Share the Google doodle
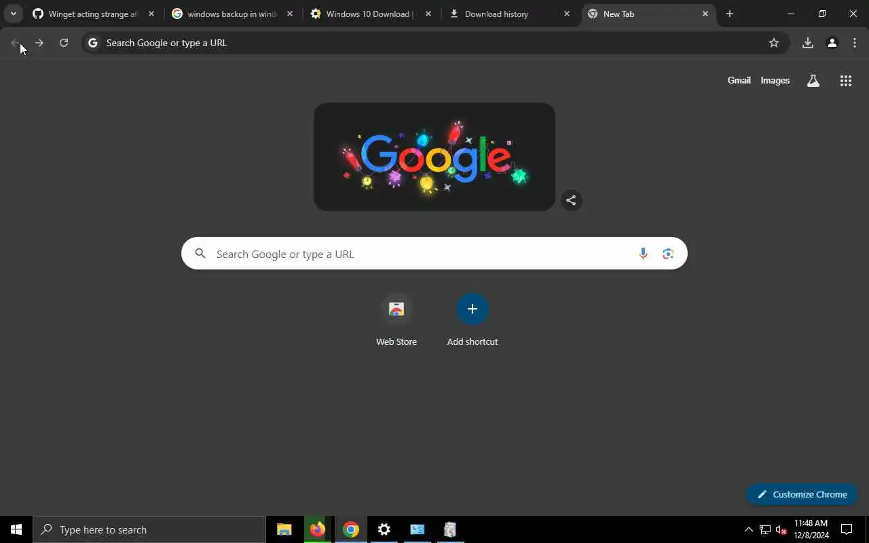 (572, 200)
